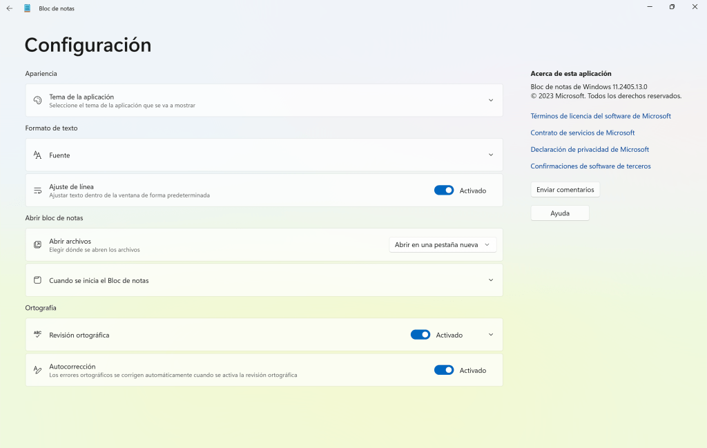Click the Ajuste de línea wrap icon
Viewport: 707px width, 448px height.
38,191
